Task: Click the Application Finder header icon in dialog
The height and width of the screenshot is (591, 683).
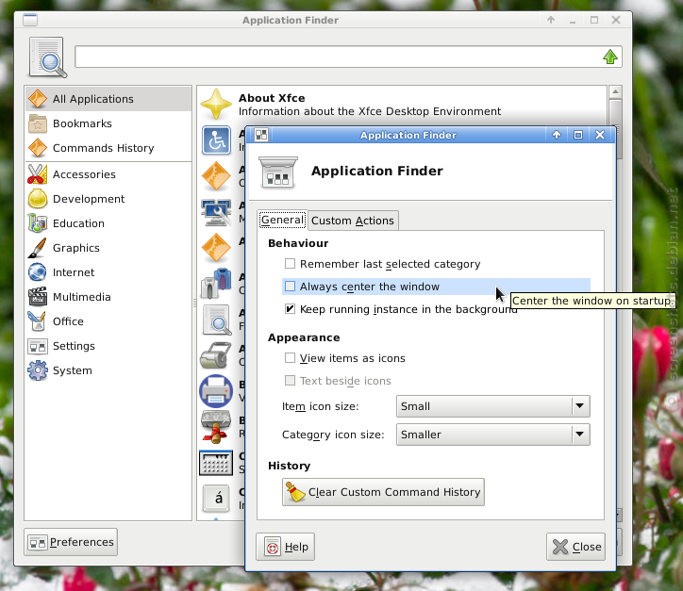Action: click(x=278, y=172)
